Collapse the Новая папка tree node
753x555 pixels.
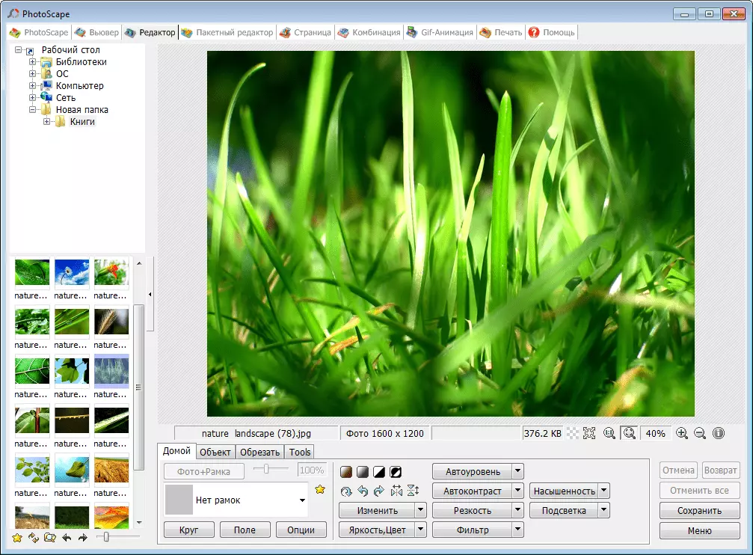click(x=33, y=110)
